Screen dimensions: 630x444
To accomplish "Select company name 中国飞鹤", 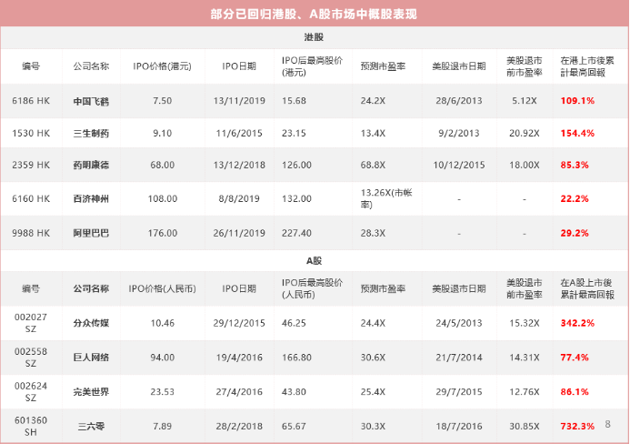I will (91, 101).
